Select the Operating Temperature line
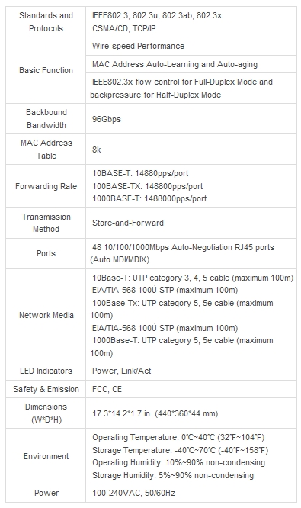The height and width of the screenshot is (508, 301). (x=178, y=437)
